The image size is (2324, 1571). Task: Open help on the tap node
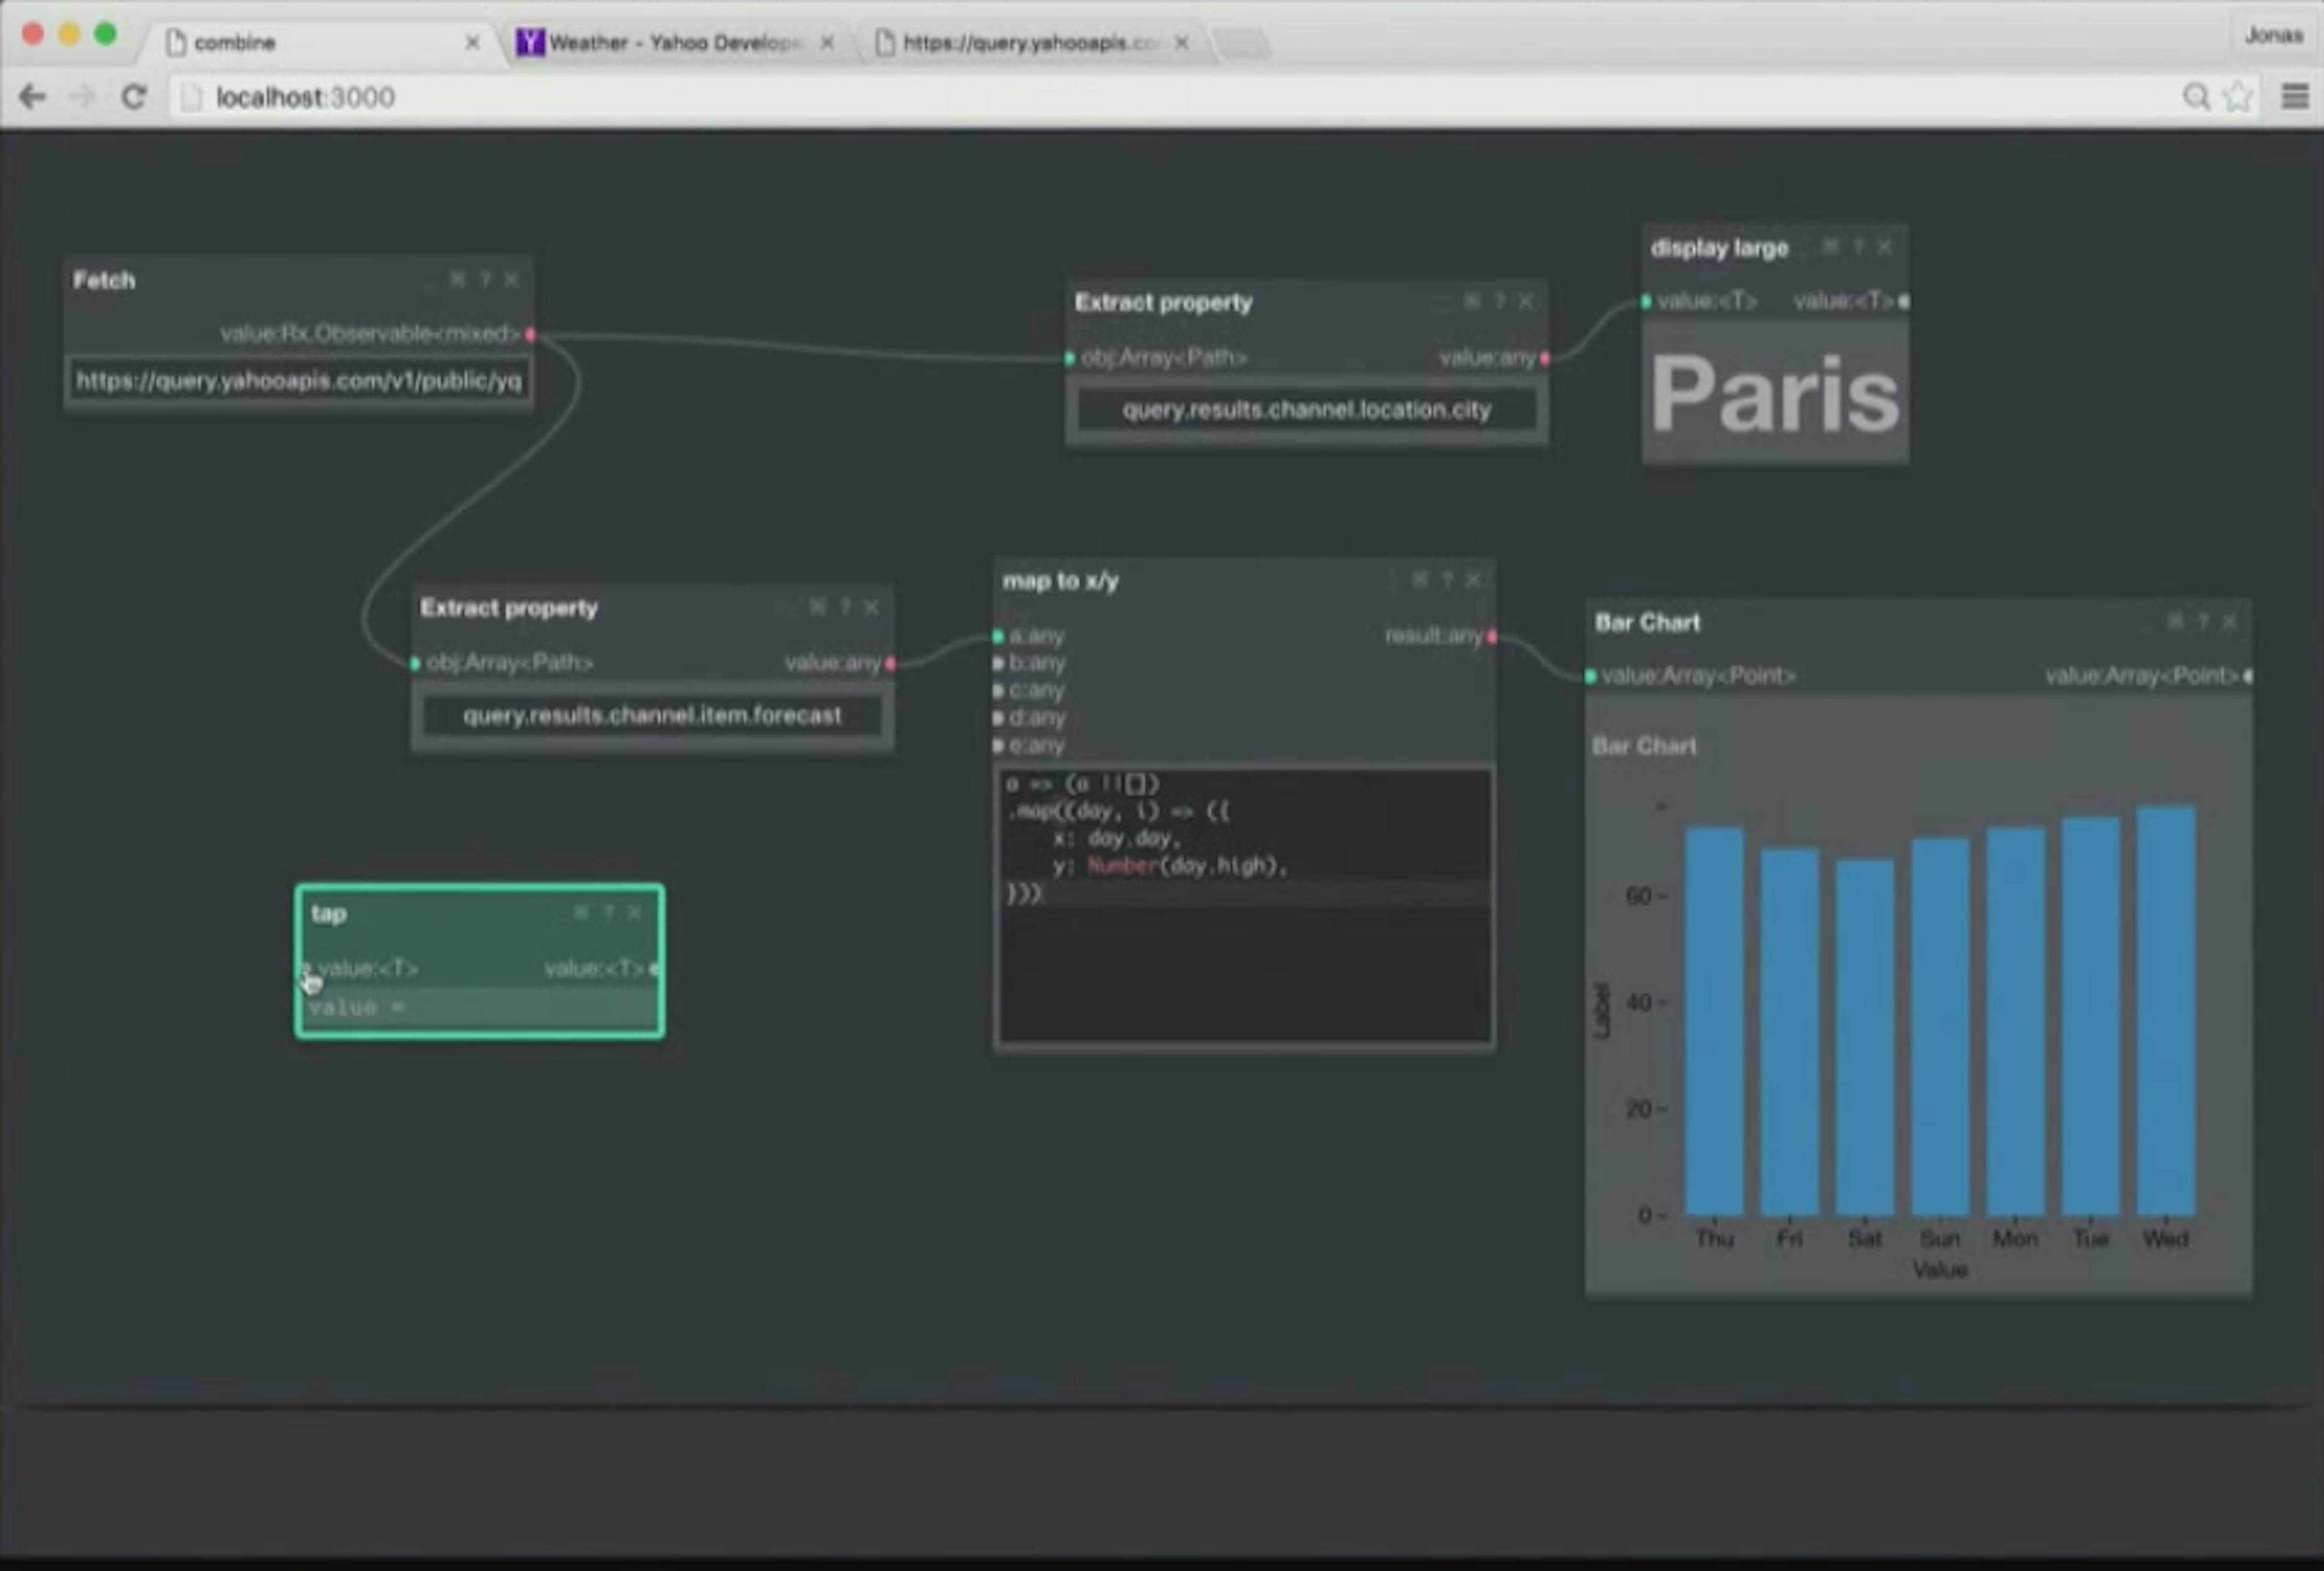pyautogui.click(x=608, y=912)
